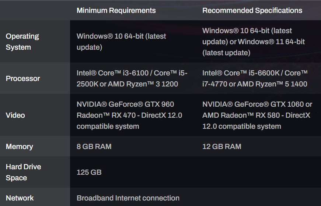Click the Broadband Internet connection text
The height and width of the screenshot is (206, 321).
pyautogui.click(x=128, y=198)
